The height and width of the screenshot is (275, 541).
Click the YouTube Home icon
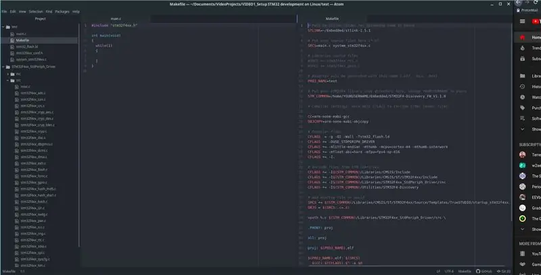tap(522, 38)
